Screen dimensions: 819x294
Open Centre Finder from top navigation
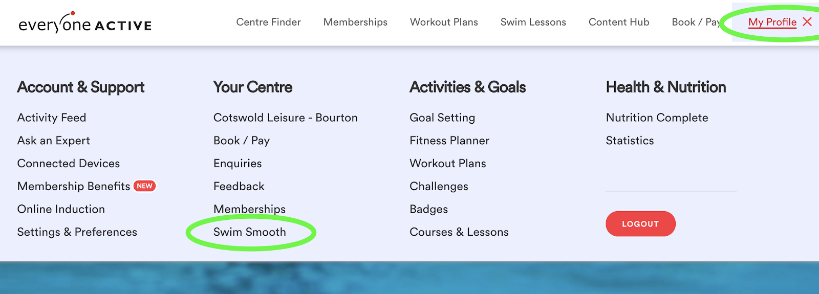268,22
